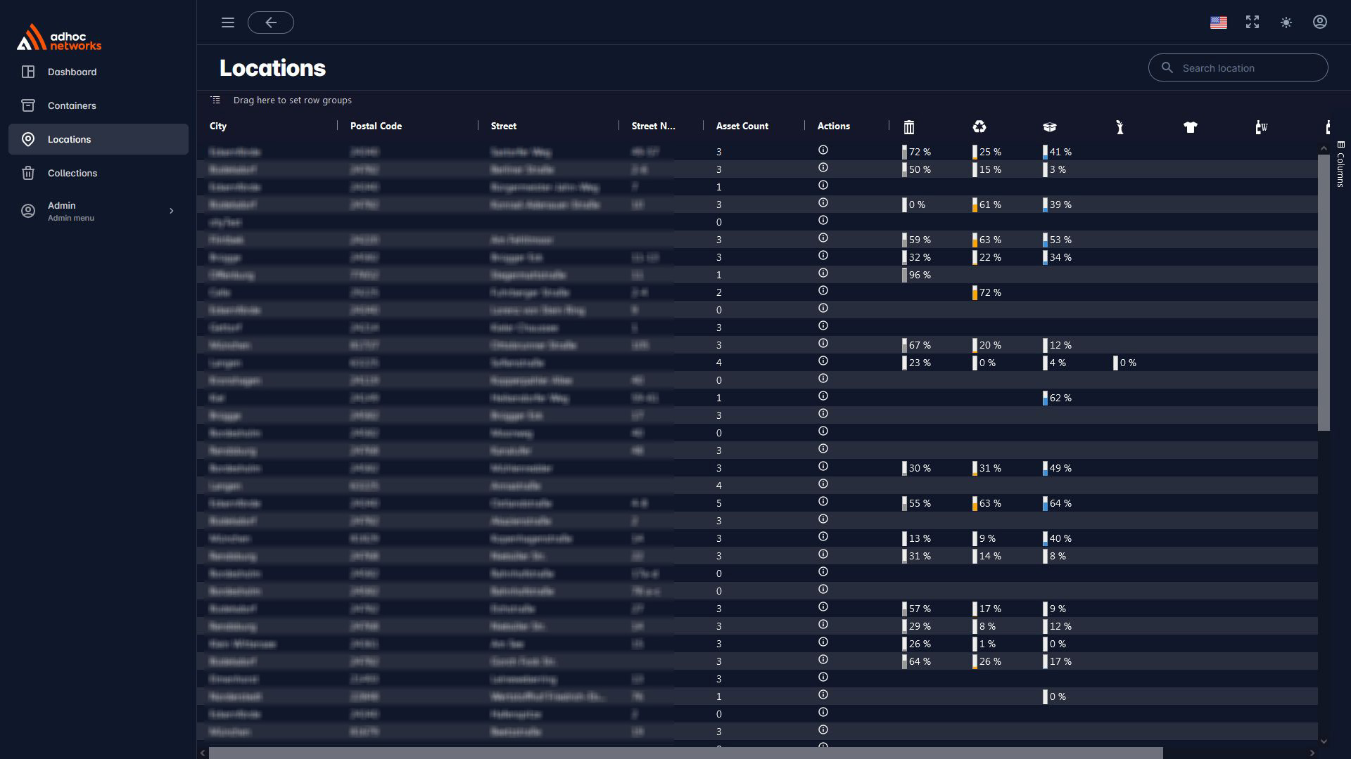Screen dimensions: 1351x759
Task: Select the '49 %' fill level cell
Action: pyautogui.click(x=1058, y=468)
